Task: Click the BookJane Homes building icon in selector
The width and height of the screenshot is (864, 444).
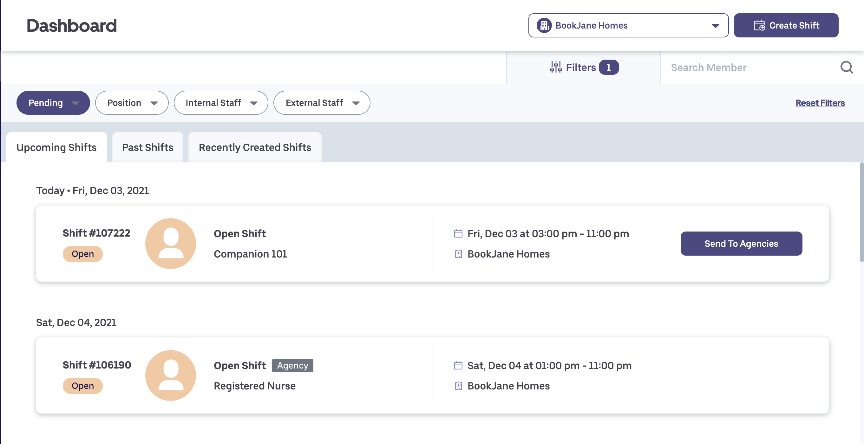Action: 544,25
